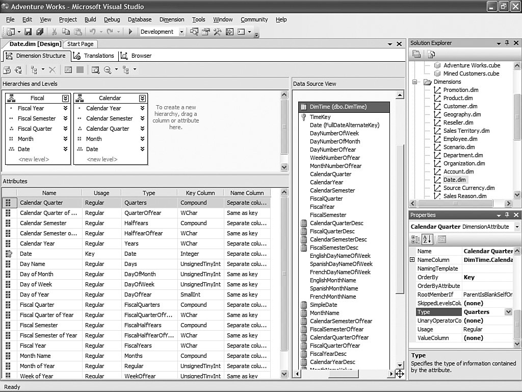522x392 pixels.
Task: Click the Show Table grid icon
Action: 68,69
